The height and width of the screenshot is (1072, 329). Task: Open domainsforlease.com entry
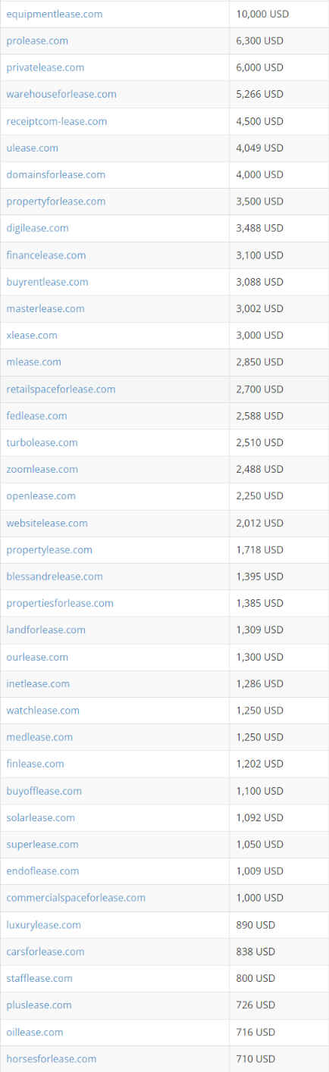pyautogui.click(x=56, y=174)
